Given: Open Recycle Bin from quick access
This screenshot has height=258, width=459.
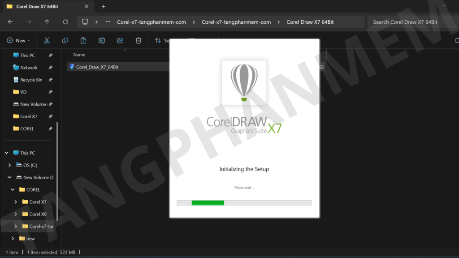Looking at the screenshot, I should point(31,80).
